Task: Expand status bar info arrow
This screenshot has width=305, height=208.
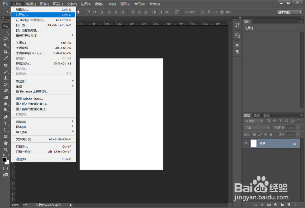Action: [71, 205]
